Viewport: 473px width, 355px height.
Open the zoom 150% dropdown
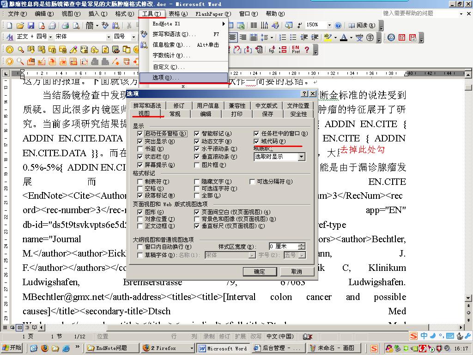coord(329,25)
